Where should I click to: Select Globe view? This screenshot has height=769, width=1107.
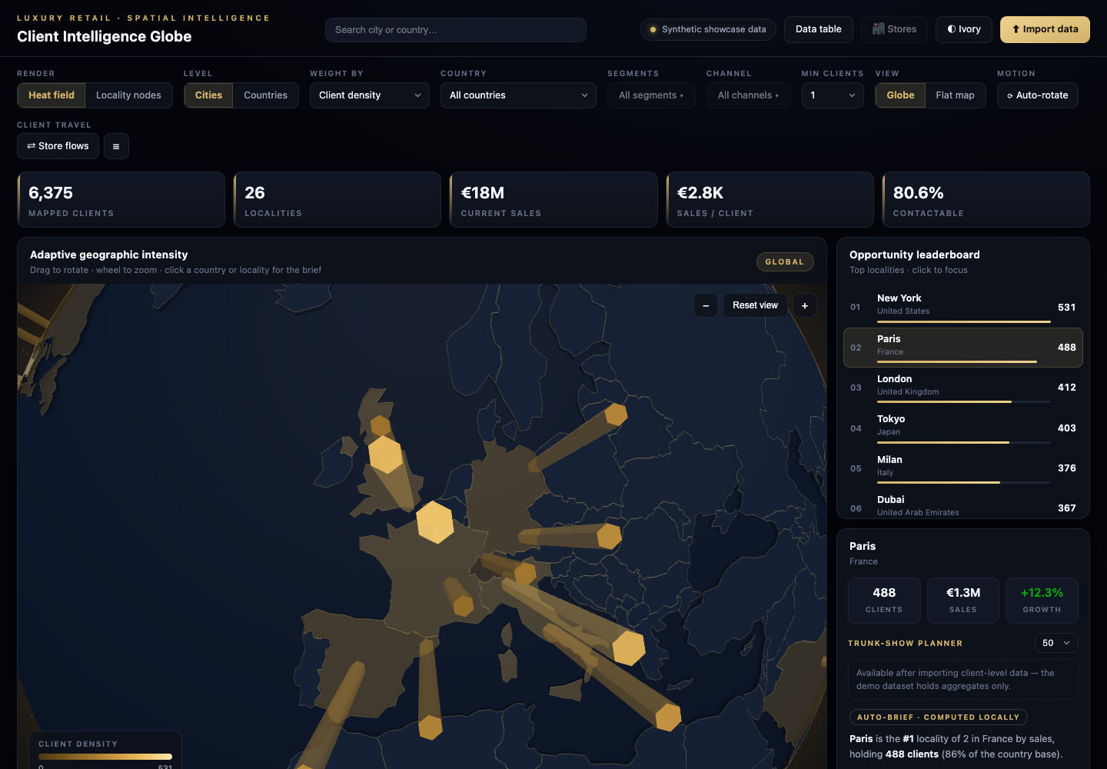point(900,95)
